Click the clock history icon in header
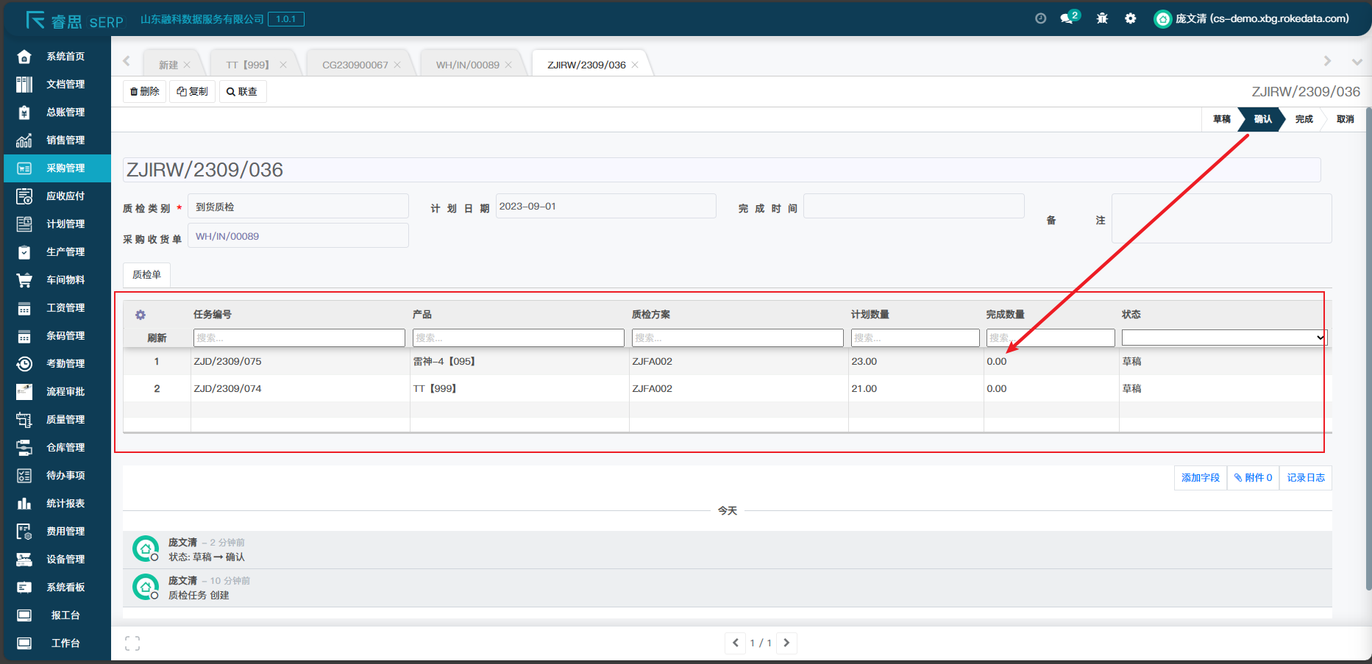 pos(1040,18)
